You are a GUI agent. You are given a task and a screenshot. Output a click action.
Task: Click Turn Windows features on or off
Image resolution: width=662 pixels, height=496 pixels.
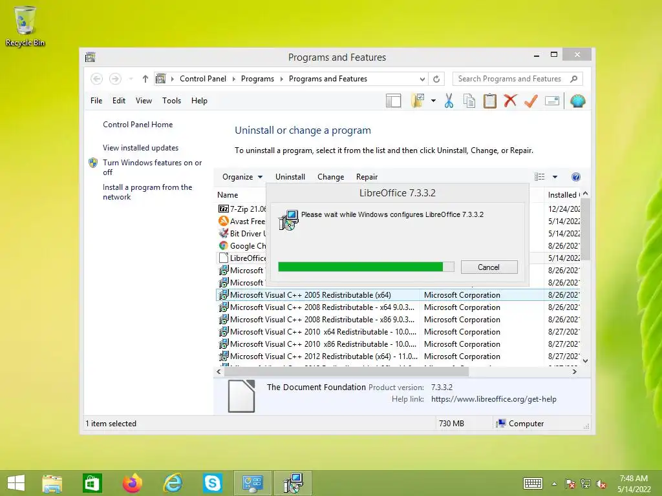coord(152,167)
